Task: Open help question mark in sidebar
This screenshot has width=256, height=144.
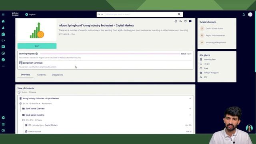Action: pyautogui.click(x=3, y=130)
